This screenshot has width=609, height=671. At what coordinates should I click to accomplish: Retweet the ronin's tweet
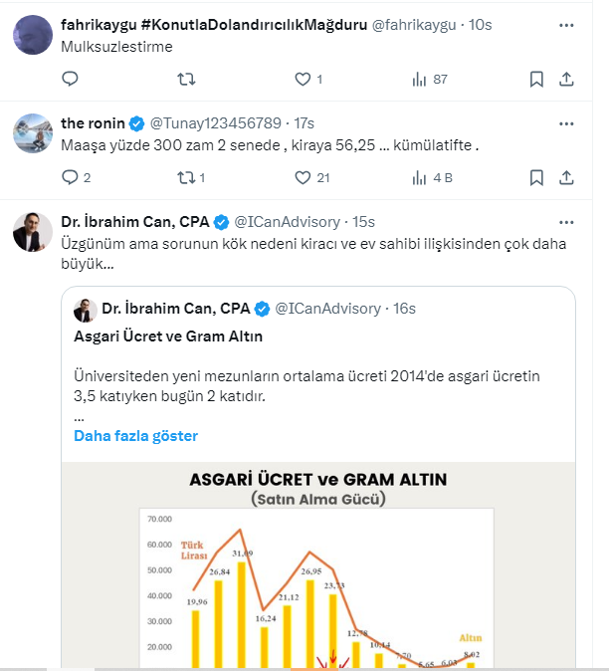pos(185,177)
